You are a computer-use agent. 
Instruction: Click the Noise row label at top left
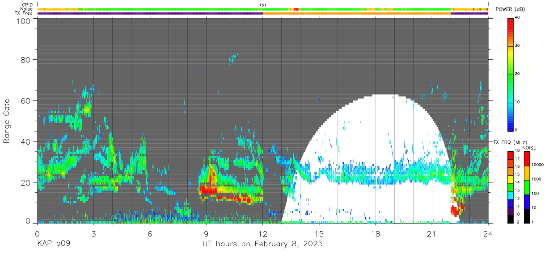pyautogui.click(x=27, y=9)
